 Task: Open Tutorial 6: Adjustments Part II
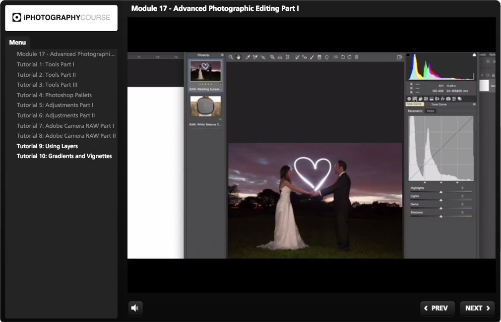(56, 115)
